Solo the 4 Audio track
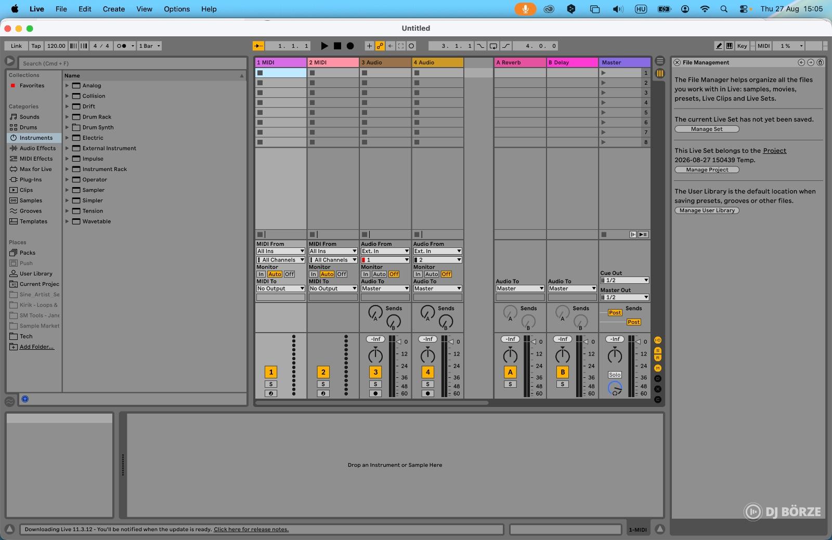The width and height of the screenshot is (832, 540). tap(428, 384)
